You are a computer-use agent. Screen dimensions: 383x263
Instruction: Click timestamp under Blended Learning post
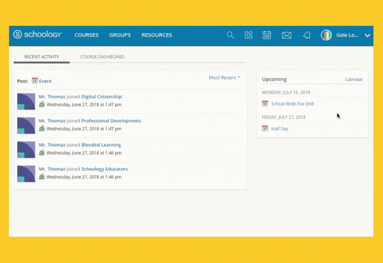coord(84,153)
